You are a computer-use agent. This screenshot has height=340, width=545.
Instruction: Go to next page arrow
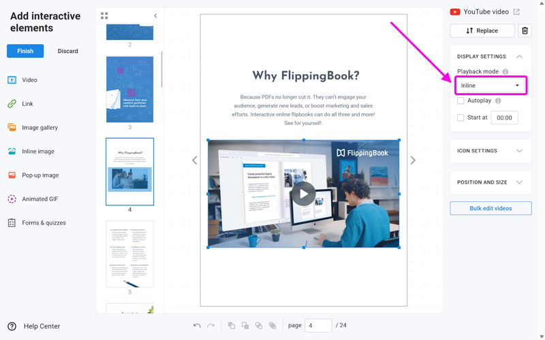pos(413,160)
